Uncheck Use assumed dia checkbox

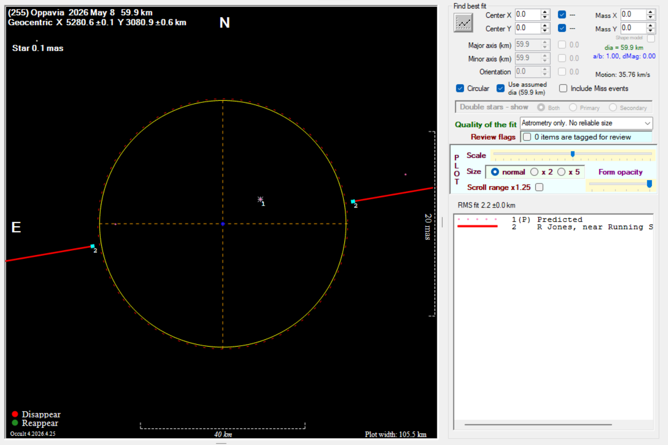[x=501, y=89]
